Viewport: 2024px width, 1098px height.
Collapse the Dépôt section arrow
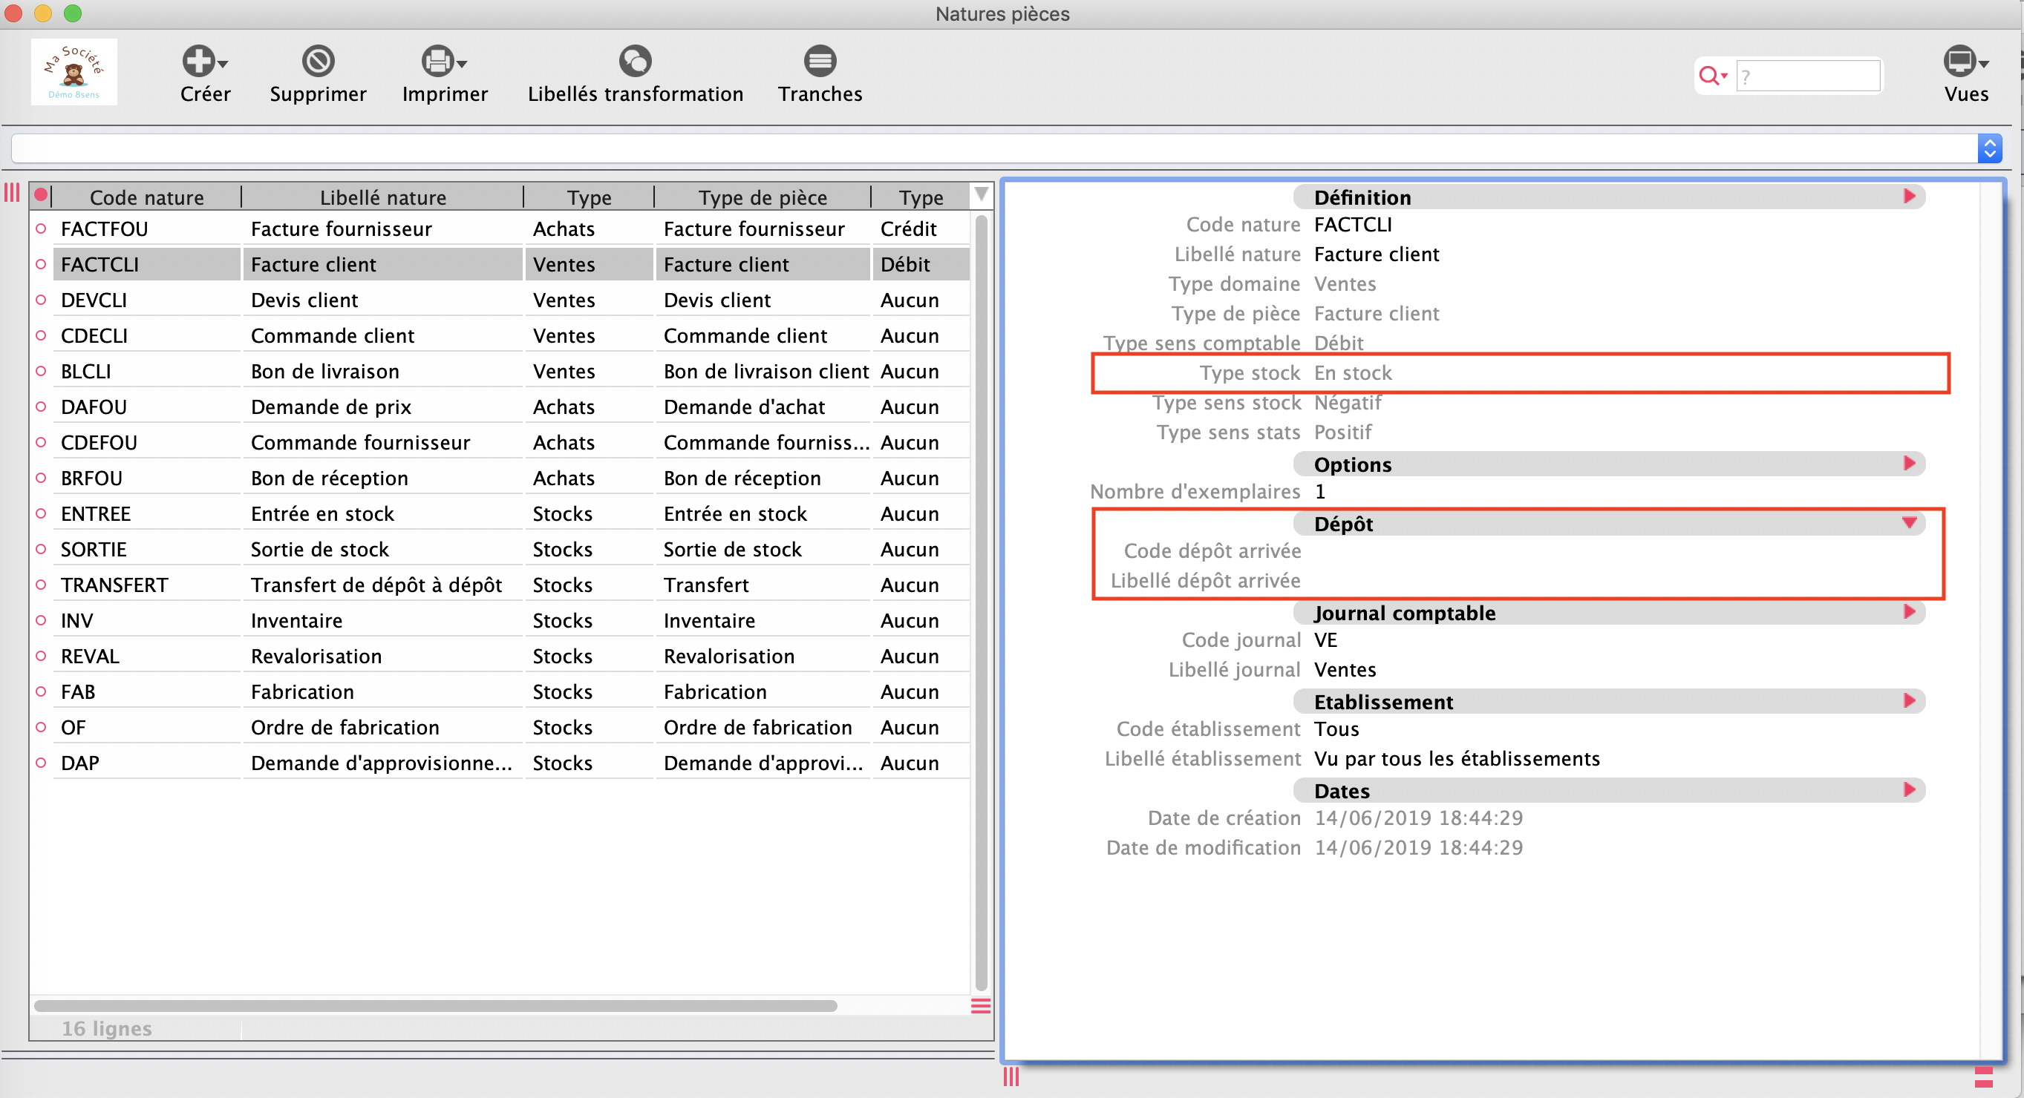1909,523
